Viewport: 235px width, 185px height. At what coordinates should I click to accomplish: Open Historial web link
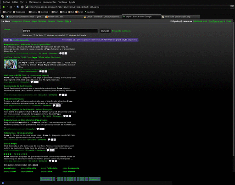pyautogui.click(x=201, y=21)
